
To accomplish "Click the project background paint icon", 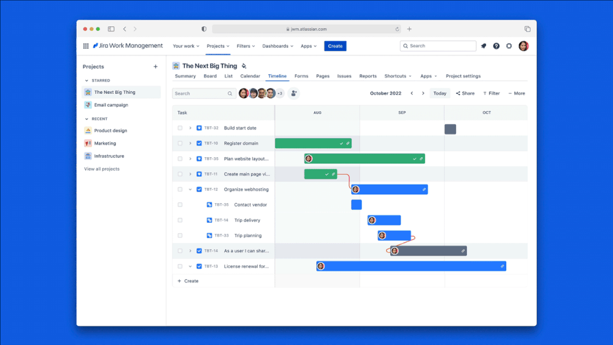I will click(x=244, y=66).
